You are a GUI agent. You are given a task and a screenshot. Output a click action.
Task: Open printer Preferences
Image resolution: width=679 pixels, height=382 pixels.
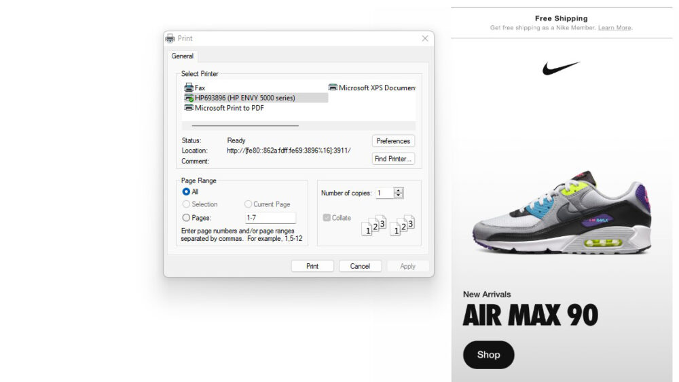393,141
